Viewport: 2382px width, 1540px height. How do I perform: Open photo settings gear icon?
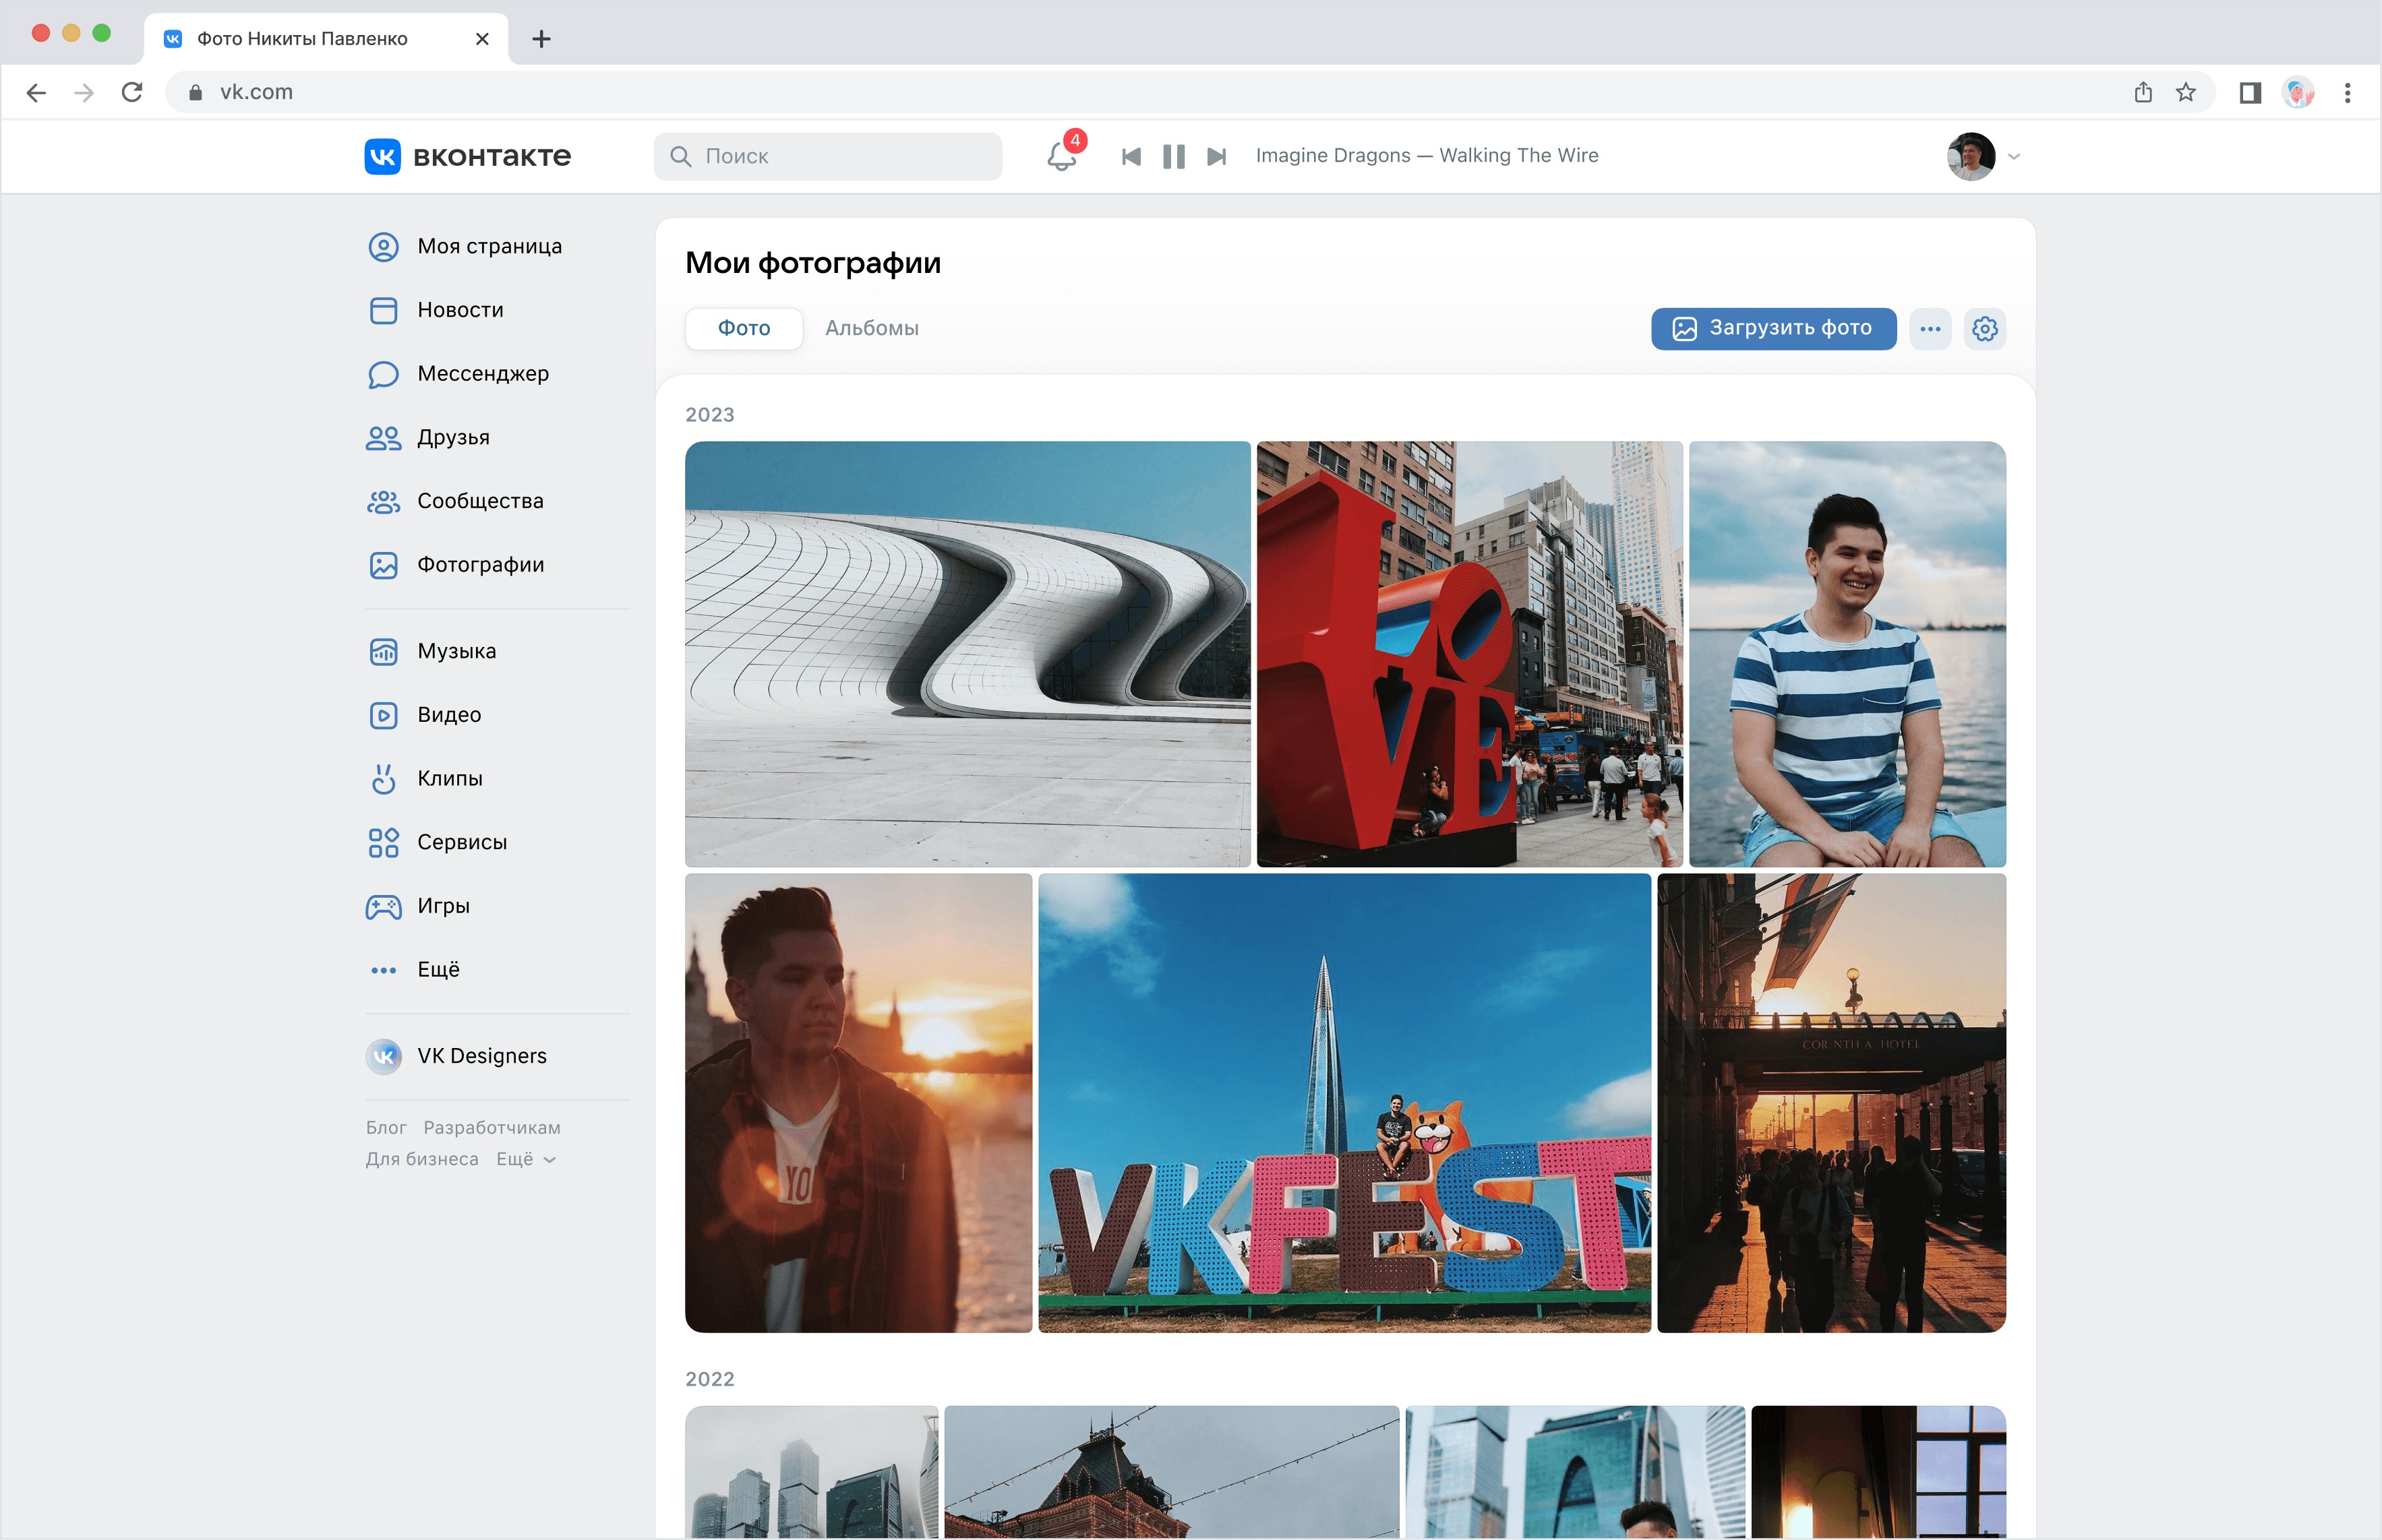pyautogui.click(x=1984, y=328)
